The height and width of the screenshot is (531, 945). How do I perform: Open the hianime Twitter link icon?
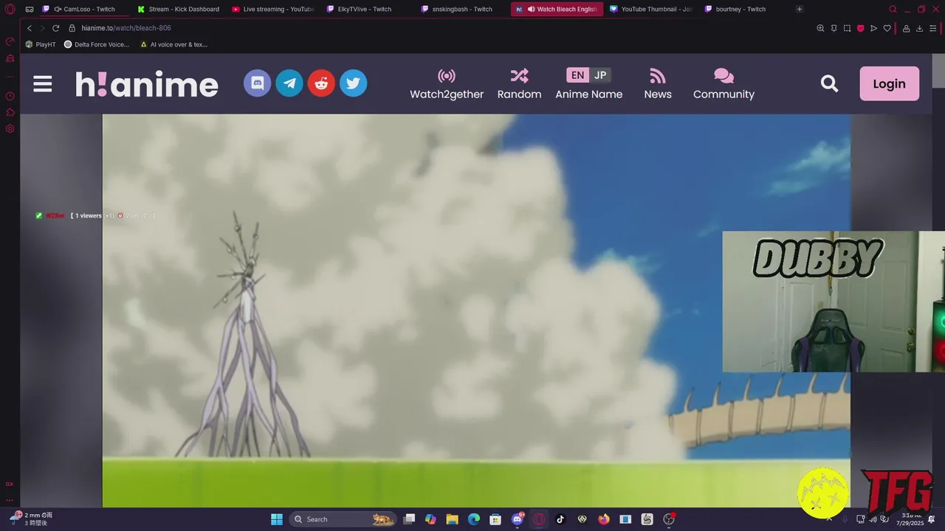[353, 83]
